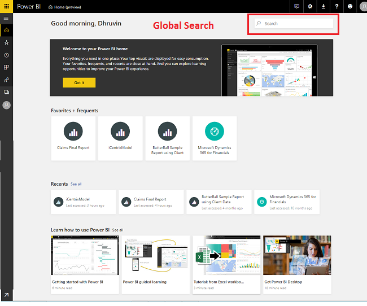
Task: Open Shared with me sidebar icon
Action: click(x=7, y=80)
